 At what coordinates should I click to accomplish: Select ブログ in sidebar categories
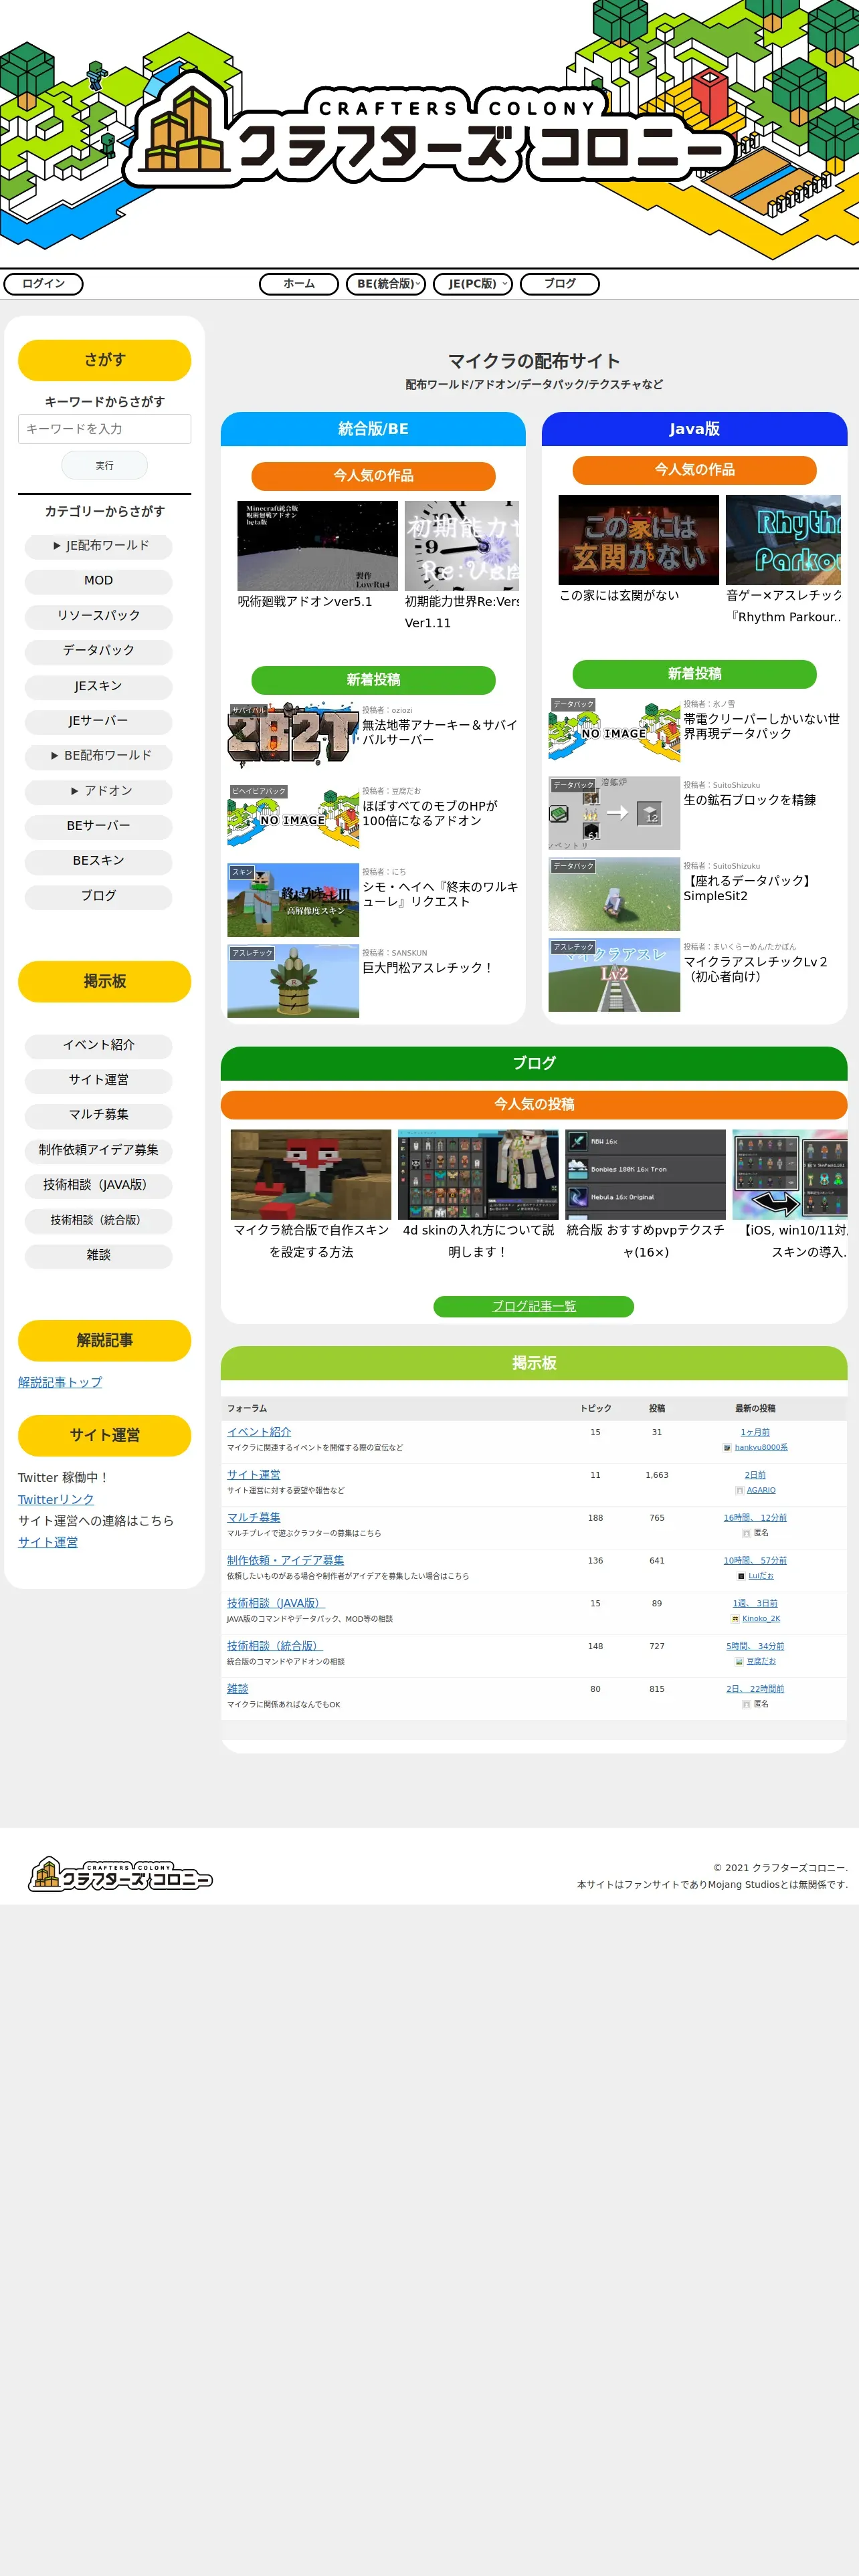coord(99,896)
